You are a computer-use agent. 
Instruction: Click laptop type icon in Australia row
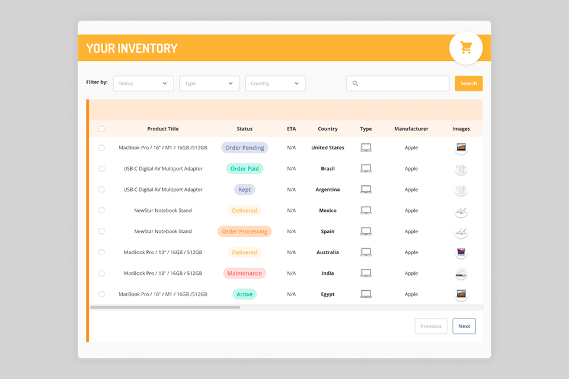(x=366, y=252)
